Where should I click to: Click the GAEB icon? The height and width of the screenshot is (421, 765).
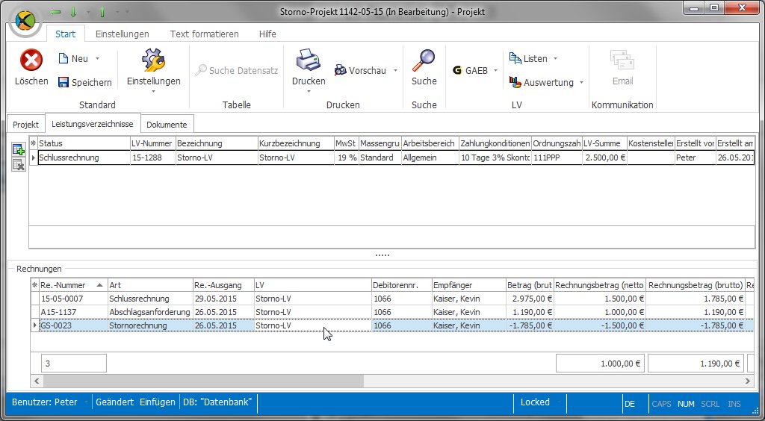pyautogui.click(x=457, y=71)
